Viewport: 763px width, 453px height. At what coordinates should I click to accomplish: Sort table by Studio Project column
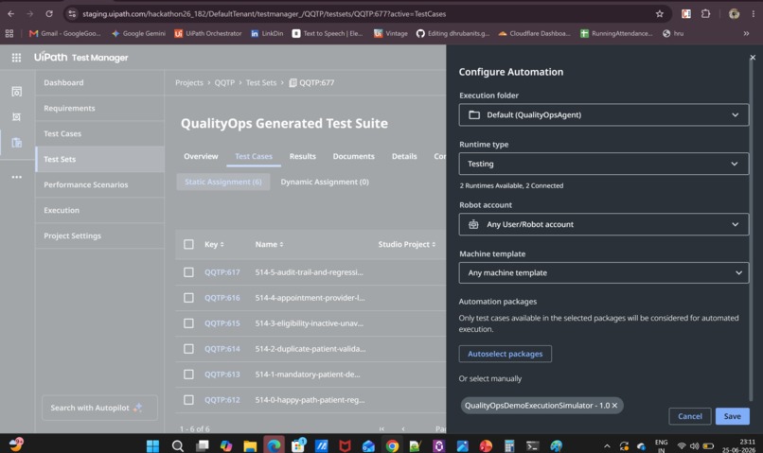point(407,245)
